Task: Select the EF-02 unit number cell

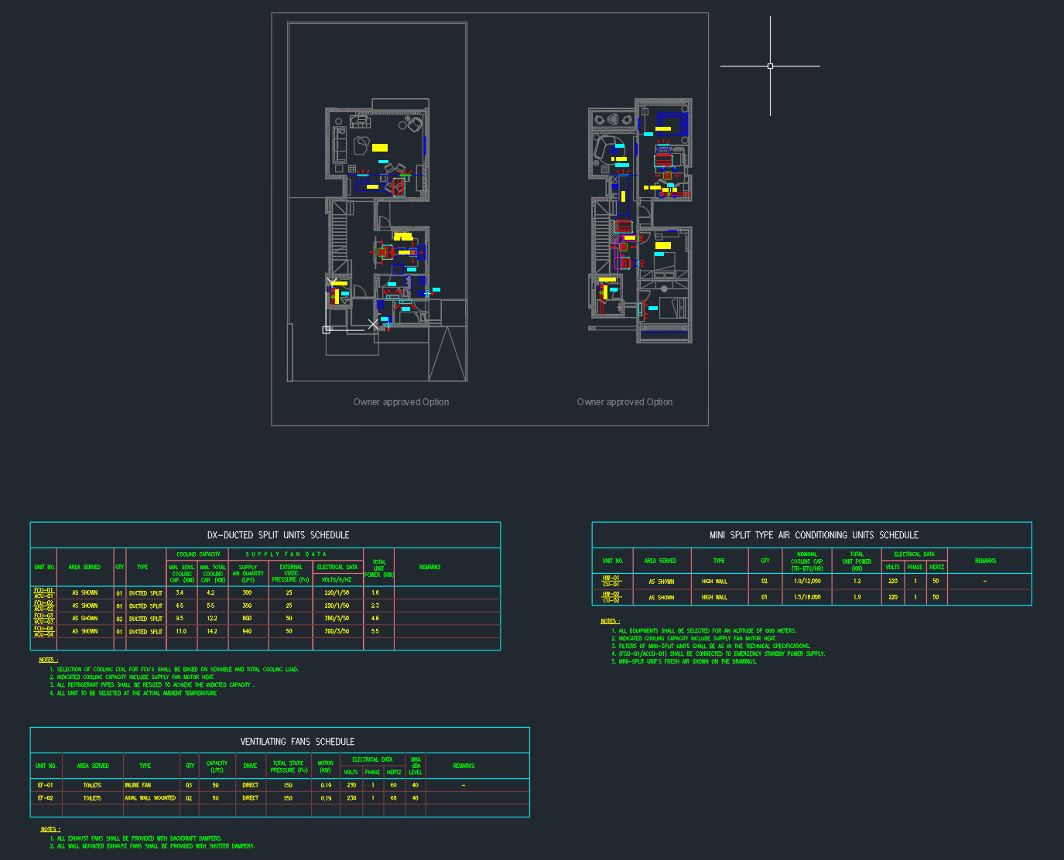Action: tap(46, 798)
